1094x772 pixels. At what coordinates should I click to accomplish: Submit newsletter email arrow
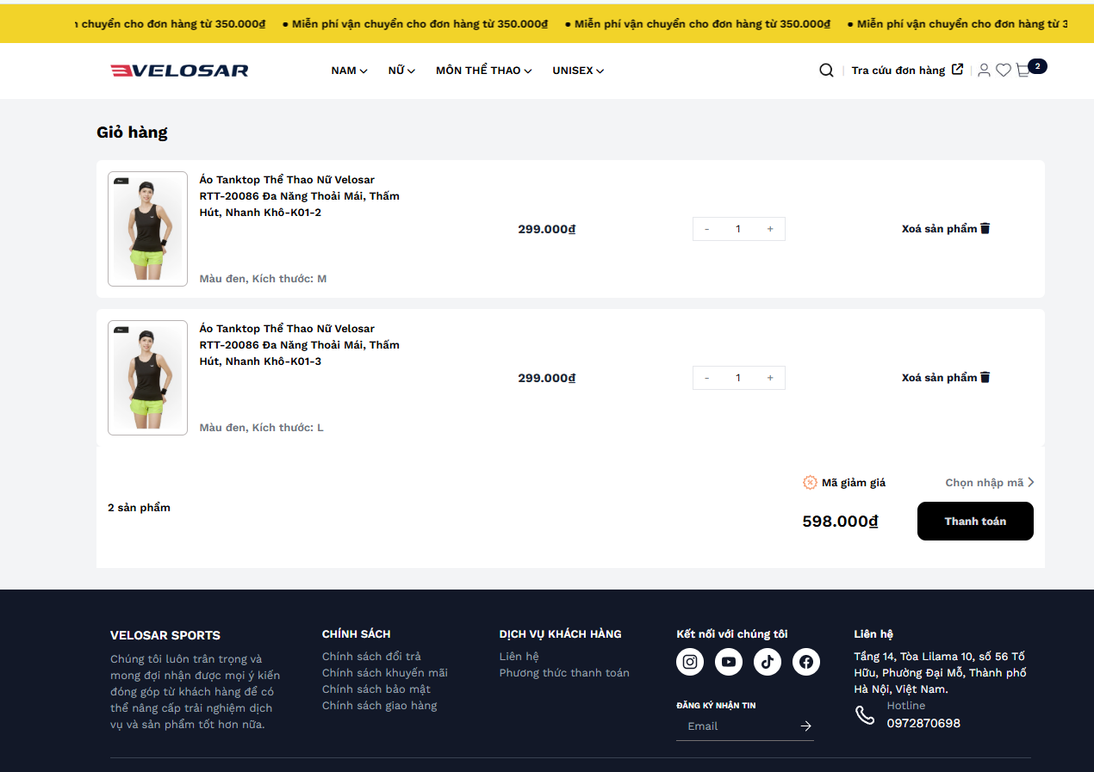click(x=805, y=726)
